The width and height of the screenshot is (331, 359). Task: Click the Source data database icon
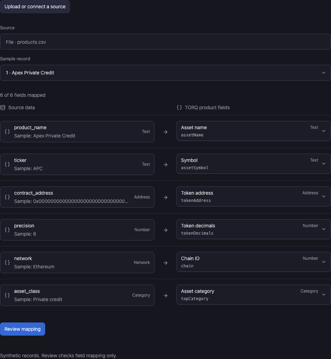tap(3, 107)
